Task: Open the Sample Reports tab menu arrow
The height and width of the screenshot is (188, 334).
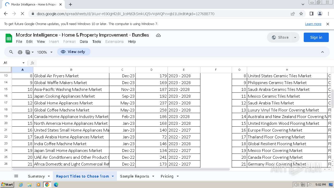Action: [153, 176]
